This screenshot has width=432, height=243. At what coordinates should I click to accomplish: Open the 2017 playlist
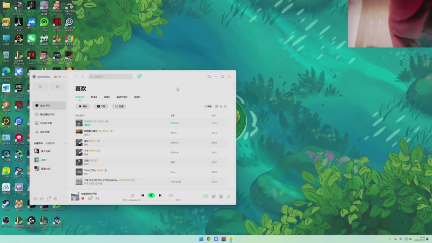49,160
